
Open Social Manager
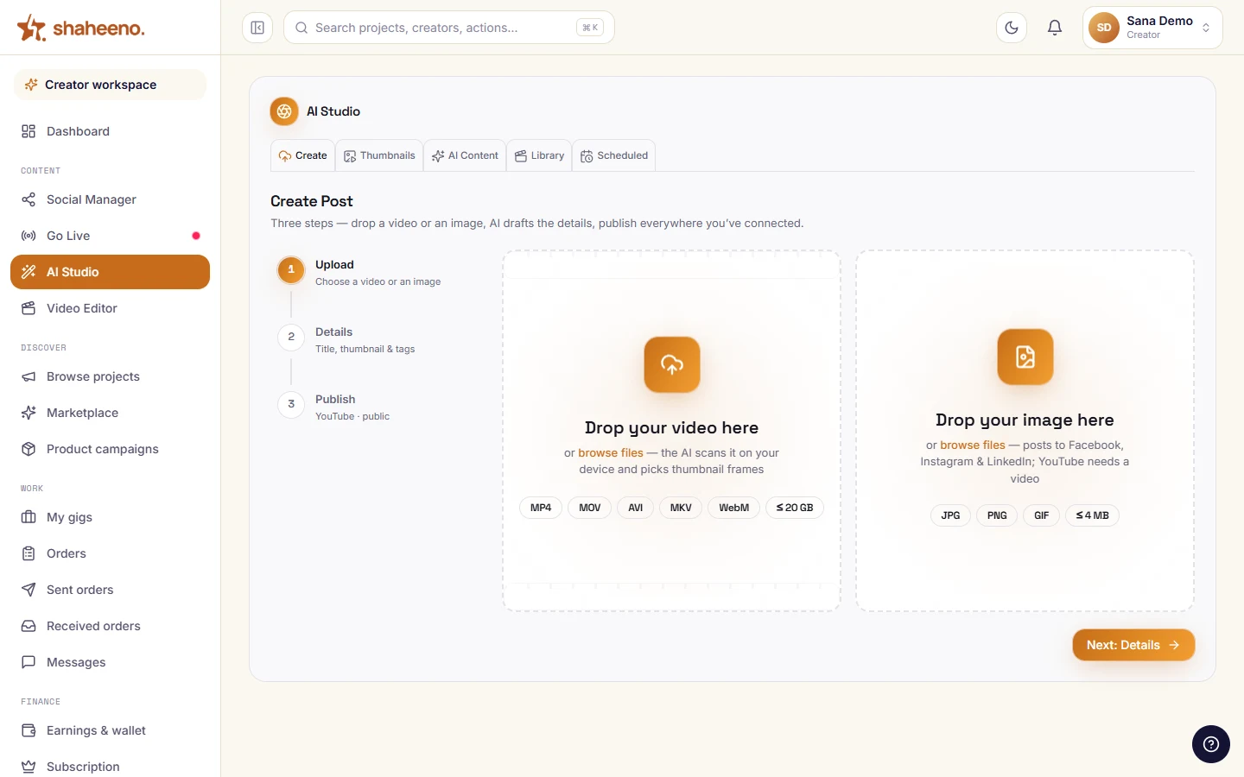click(111, 199)
